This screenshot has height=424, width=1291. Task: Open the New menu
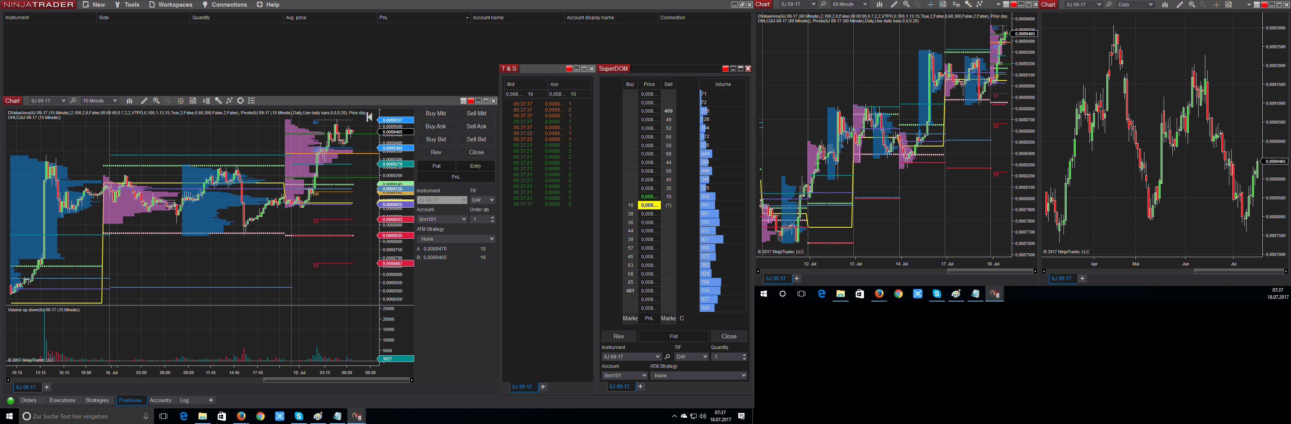tap(94, 4)
